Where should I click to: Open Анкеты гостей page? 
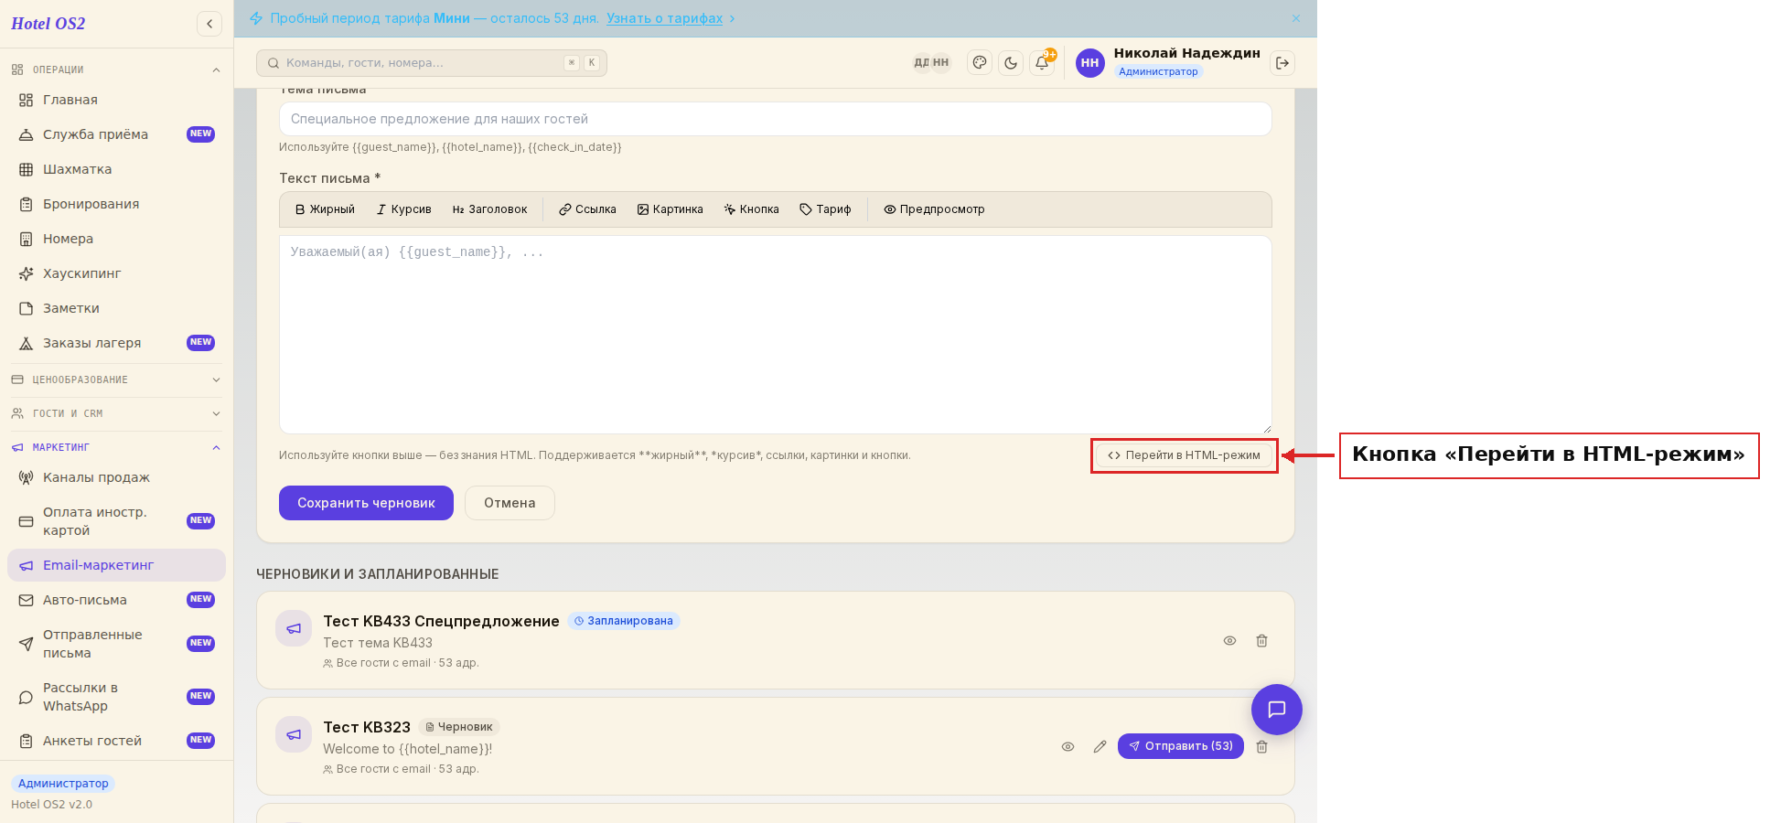[116, 741]
